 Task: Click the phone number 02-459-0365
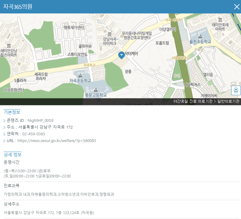pyautogui.click(x=34, y=134)
